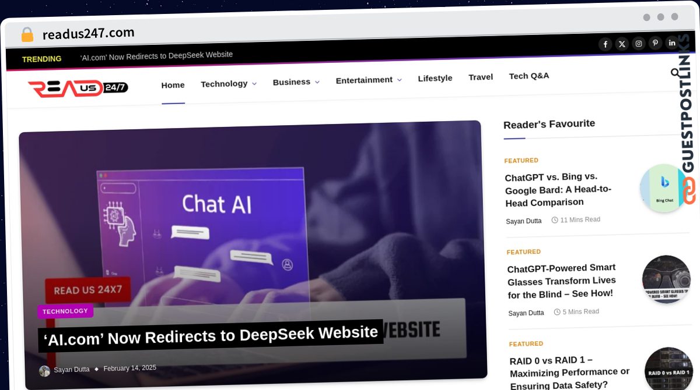
Task: Expand the Technology menu chevron
Action: (254, 84)
